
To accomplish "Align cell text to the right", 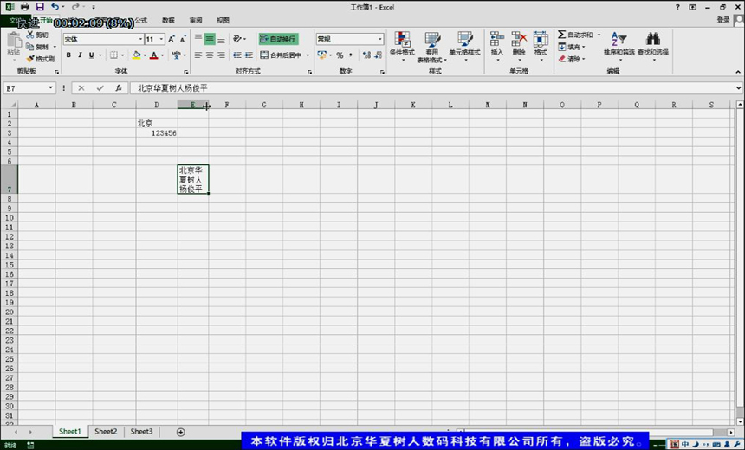I will click(x=221, y=55).
